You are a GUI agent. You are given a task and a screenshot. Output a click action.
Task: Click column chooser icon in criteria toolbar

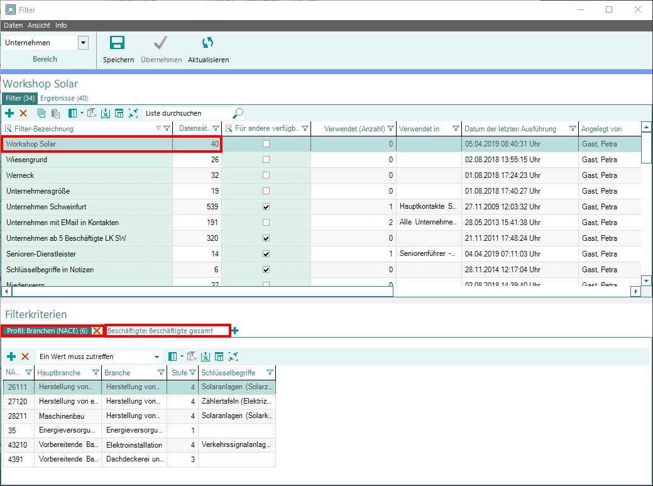point(172,356)
